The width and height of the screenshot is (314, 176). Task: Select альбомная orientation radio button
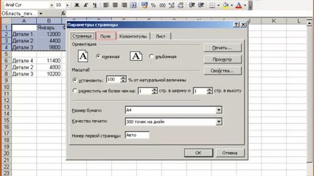(152, 57)
